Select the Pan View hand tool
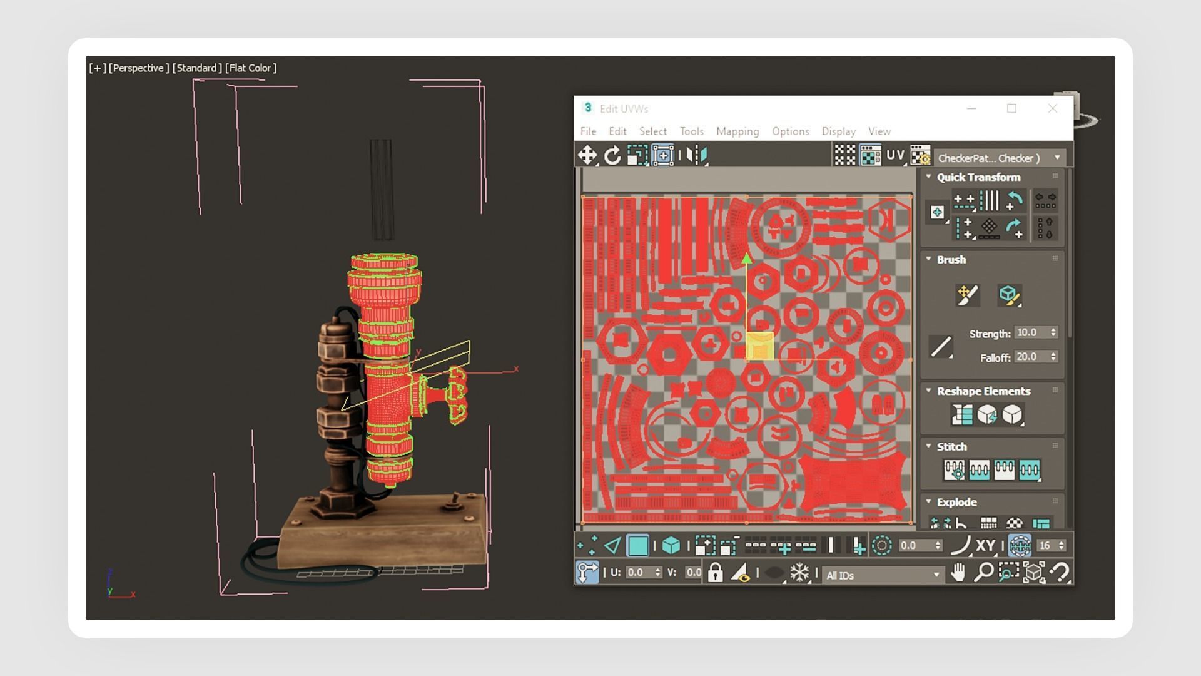Viewport: 1201px width, 676px height. pyautogui.click(x=958, y=573)
